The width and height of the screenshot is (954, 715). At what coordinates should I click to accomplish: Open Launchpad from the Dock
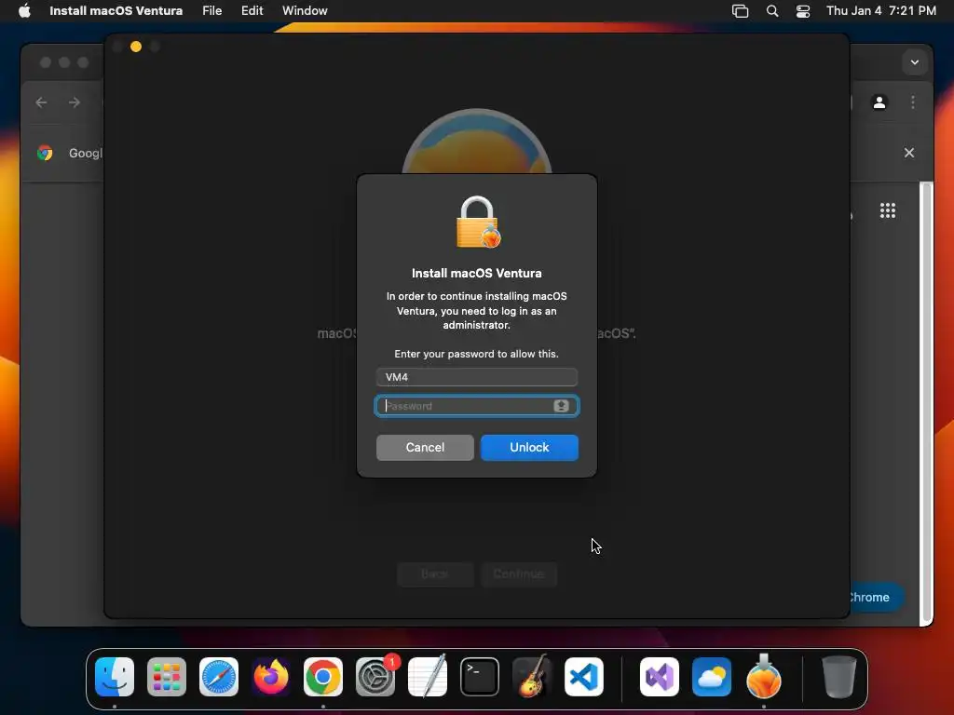[167, 676]
